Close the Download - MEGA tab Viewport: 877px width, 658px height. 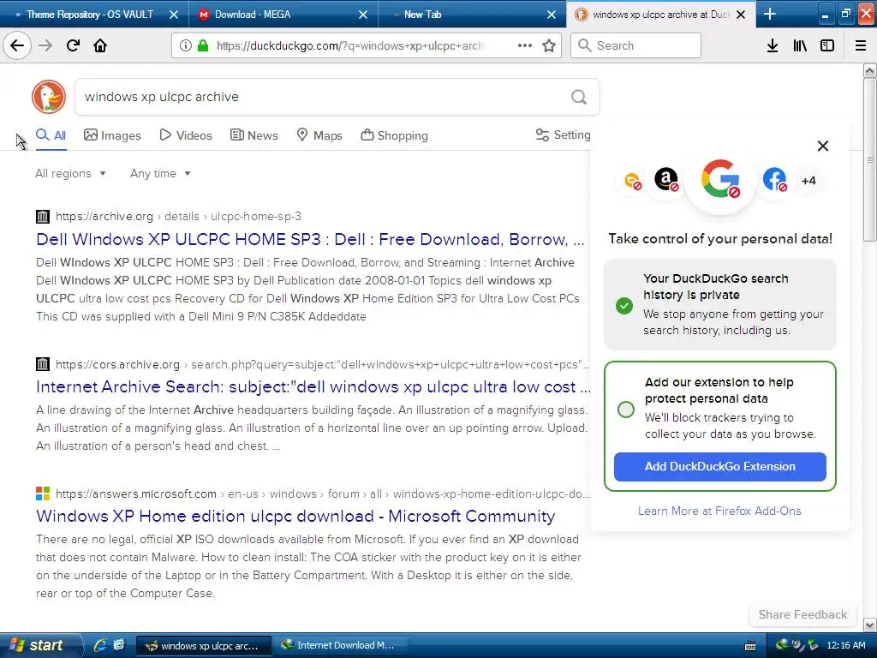pos(363,15)
